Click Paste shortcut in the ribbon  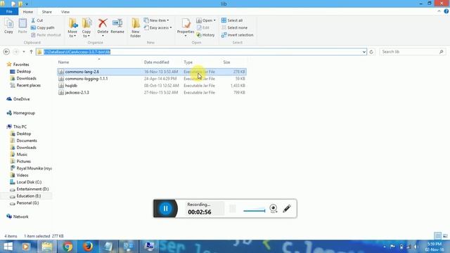point(46,35)
